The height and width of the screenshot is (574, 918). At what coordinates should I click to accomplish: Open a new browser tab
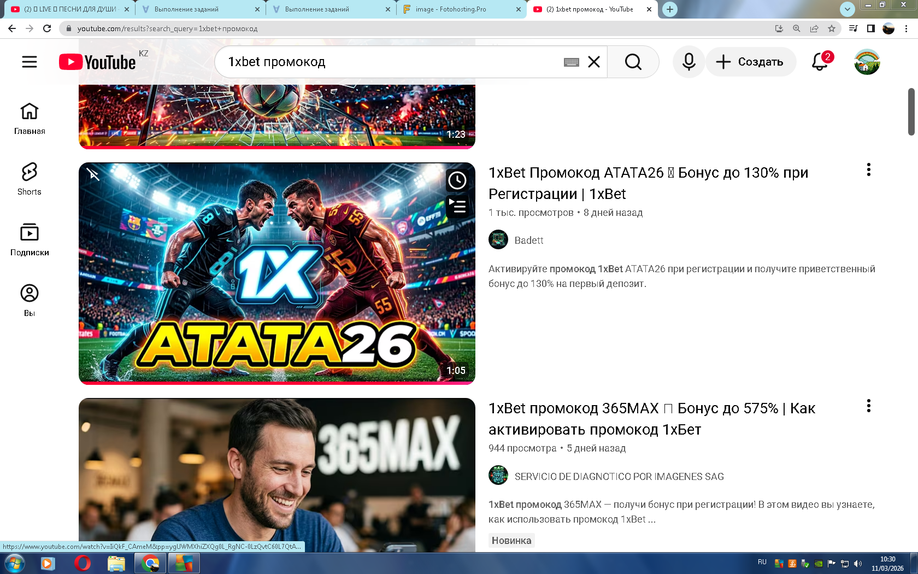(670, 9)
